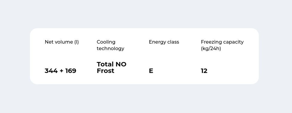Click the word Total in Total NO
The width and height of the screenshot is (292, 113).
pos(105,64)
